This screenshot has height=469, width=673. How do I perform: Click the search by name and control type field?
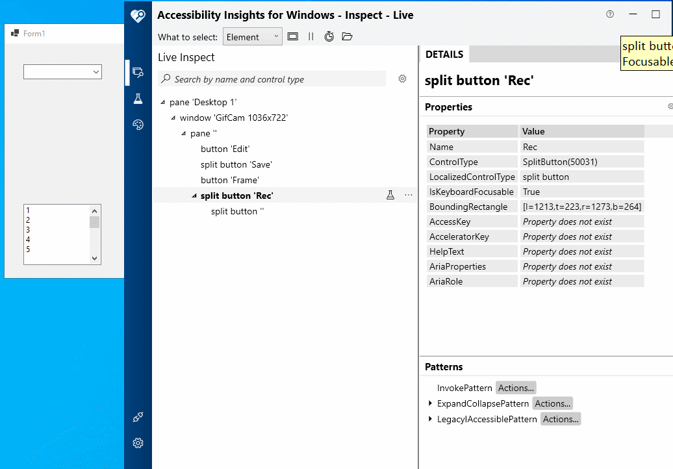pos(273,78)
